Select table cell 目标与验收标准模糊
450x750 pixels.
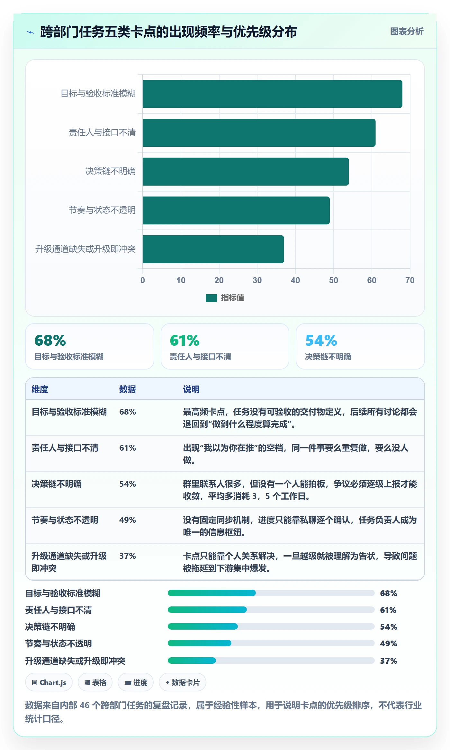pyautogui.click(x=69, y=412)
